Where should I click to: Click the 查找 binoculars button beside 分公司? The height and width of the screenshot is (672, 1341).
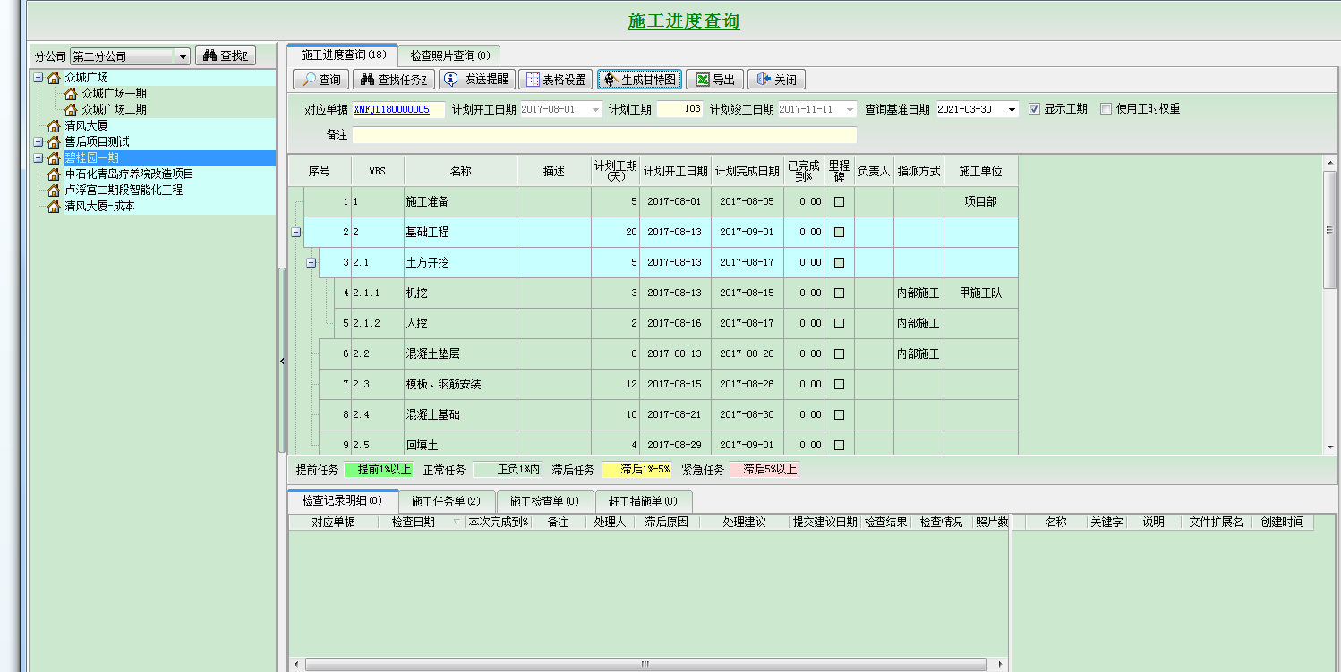point(226,55)
